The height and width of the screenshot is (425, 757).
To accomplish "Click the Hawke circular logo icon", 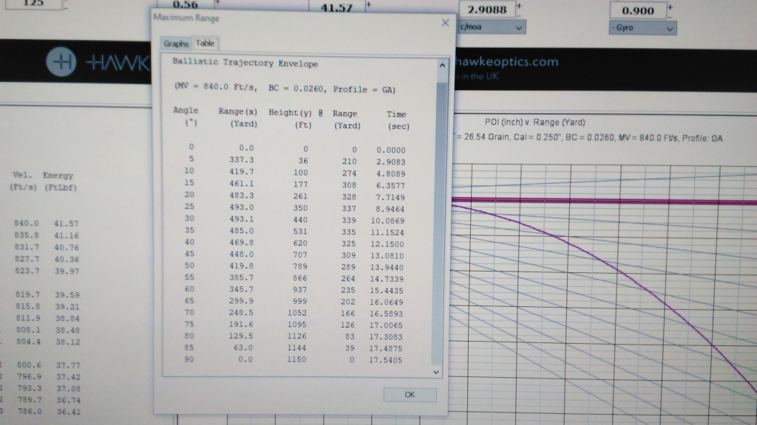I will coord(61,62).
